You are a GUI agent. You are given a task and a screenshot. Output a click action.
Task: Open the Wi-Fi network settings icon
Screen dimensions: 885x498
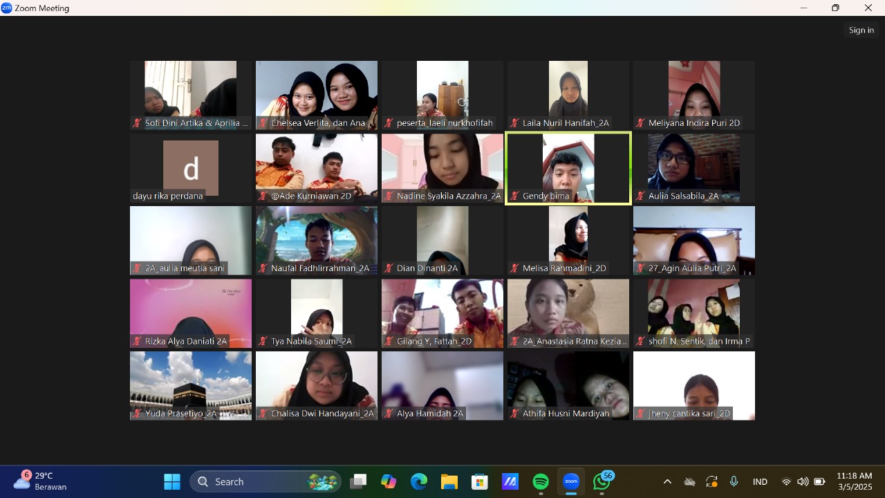786,481
